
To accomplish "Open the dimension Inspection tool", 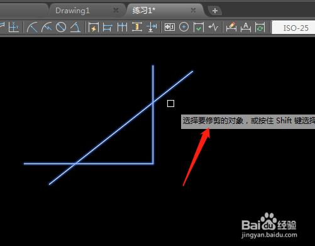I will pos(199,27).
